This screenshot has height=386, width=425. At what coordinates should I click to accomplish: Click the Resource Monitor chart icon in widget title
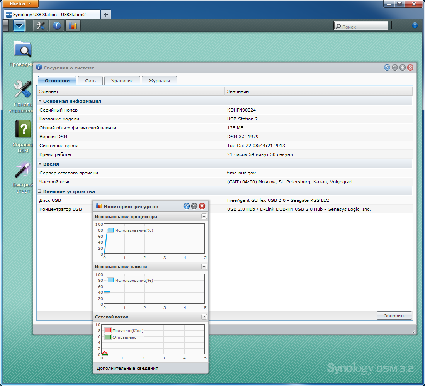[x=99, y=206]
